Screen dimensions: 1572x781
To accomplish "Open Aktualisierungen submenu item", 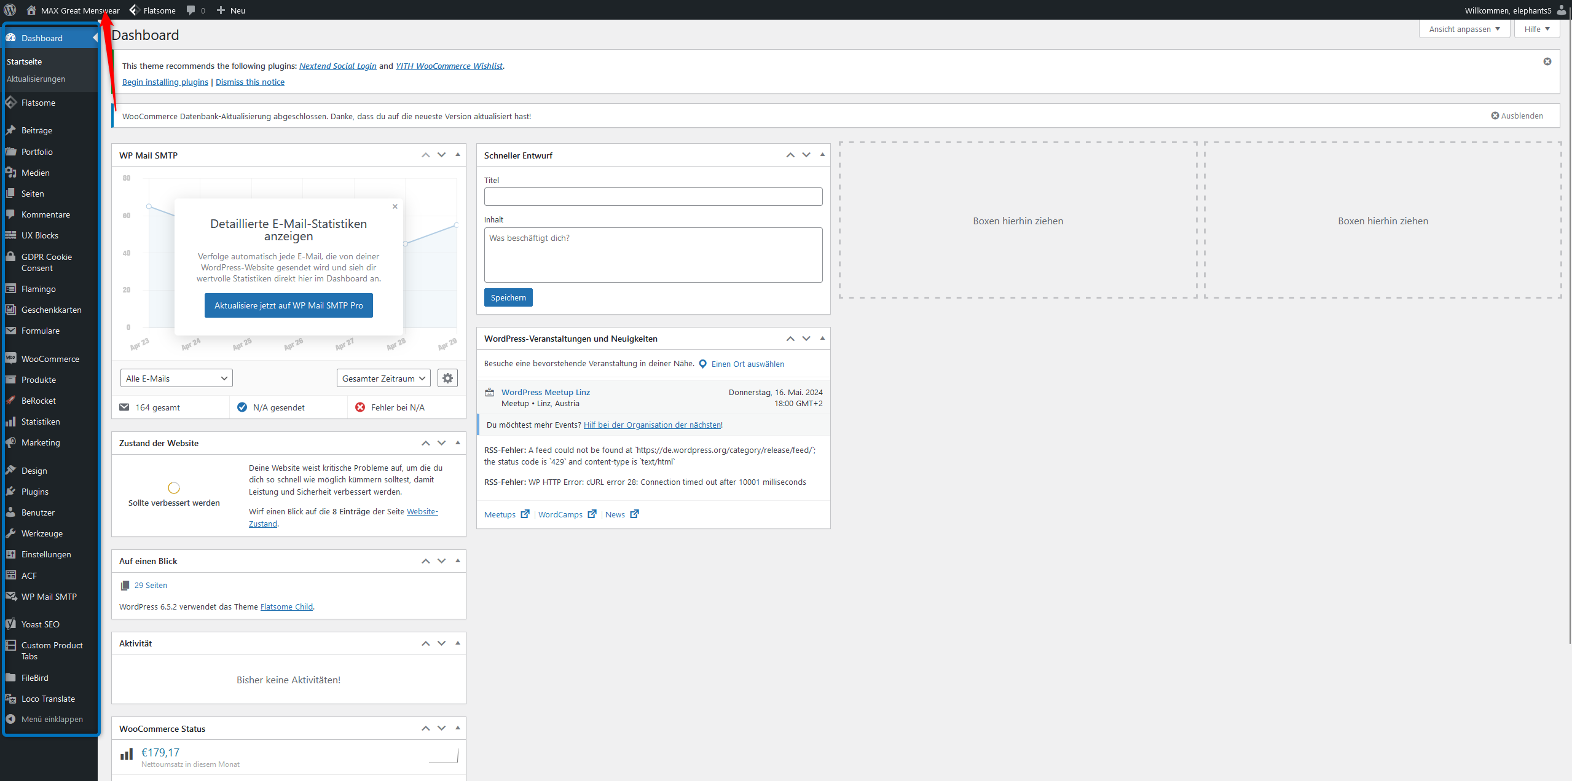I will [x=36, y=79].
